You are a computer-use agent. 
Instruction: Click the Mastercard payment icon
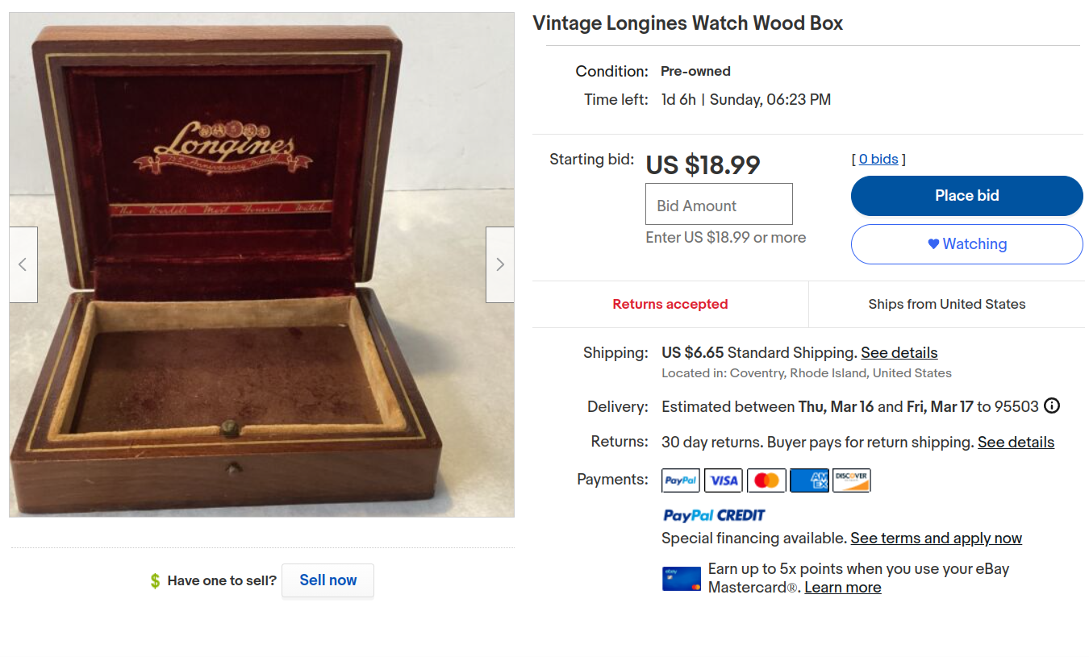pyautogui.click(x=766, y=480)
